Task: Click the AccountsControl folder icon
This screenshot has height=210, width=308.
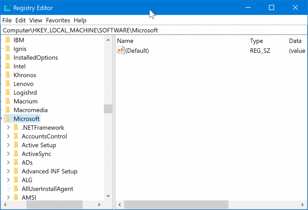Action: pyautogui.click(x=16, y=136)
